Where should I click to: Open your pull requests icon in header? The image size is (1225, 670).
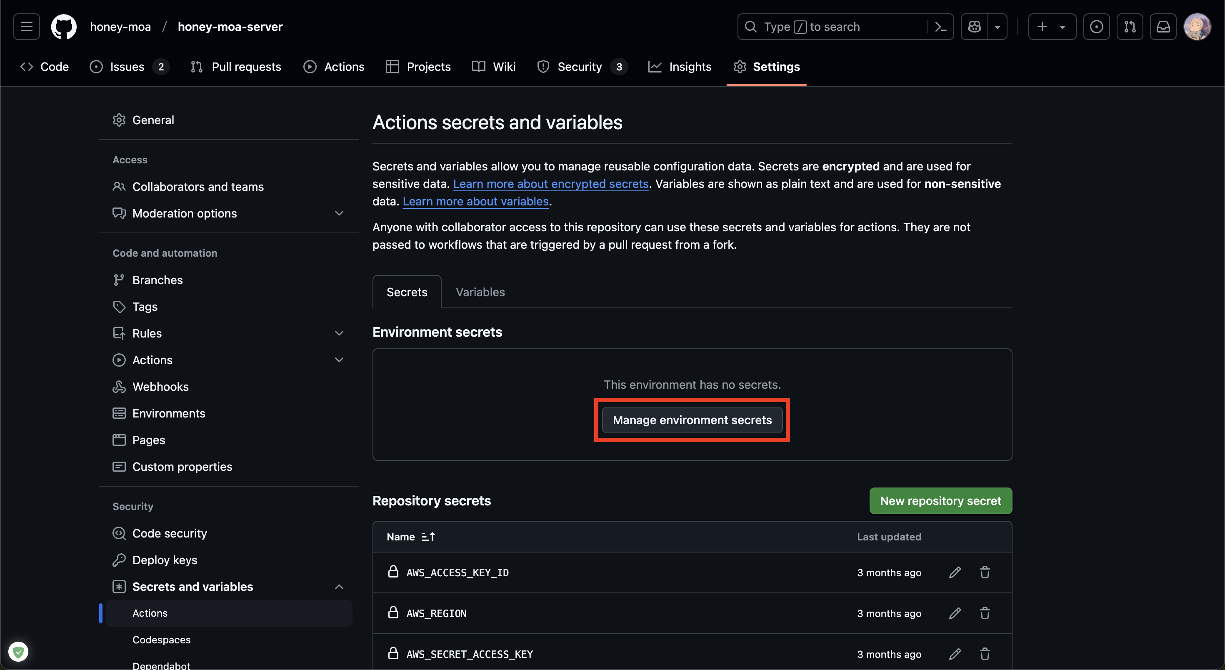[1130, 27]
